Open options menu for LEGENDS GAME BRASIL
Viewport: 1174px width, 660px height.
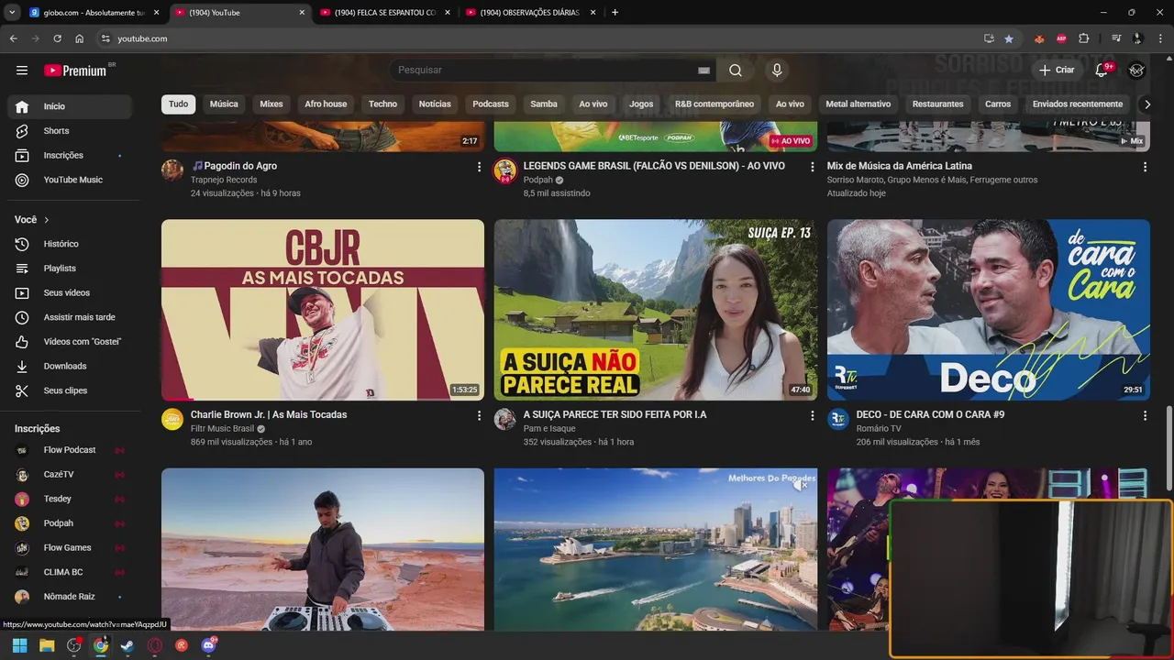812,167
